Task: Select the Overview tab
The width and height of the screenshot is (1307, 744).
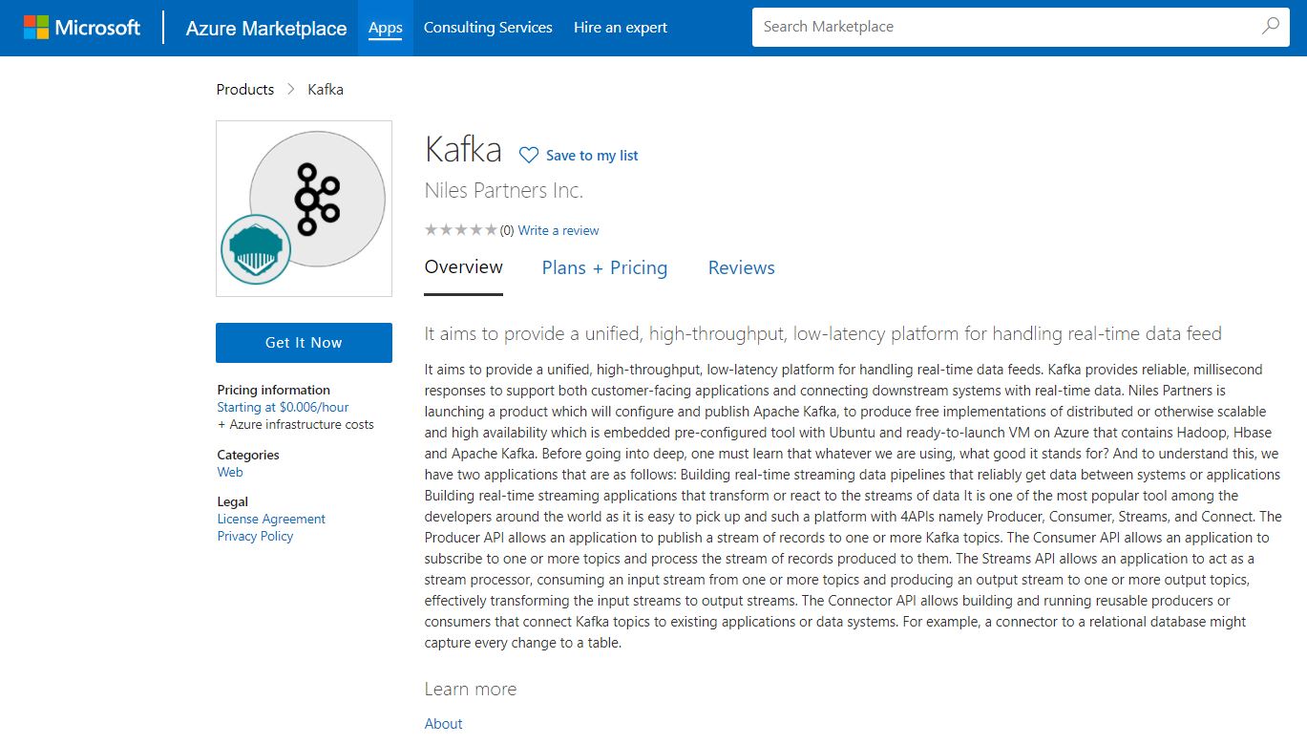Action: (463, 267)
